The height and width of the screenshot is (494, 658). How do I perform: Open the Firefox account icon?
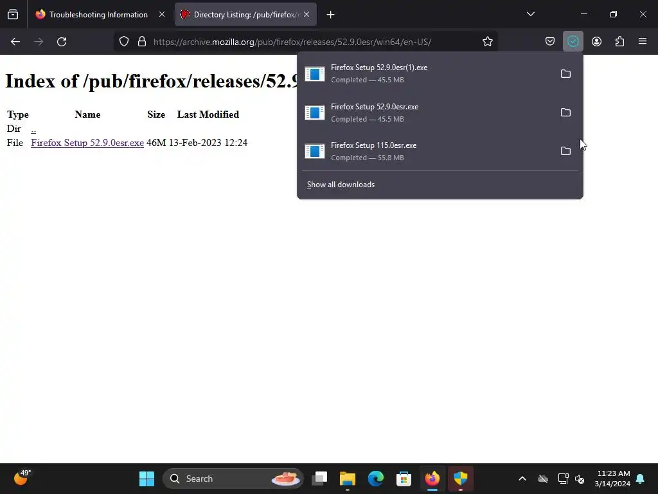tap(596, 42)
